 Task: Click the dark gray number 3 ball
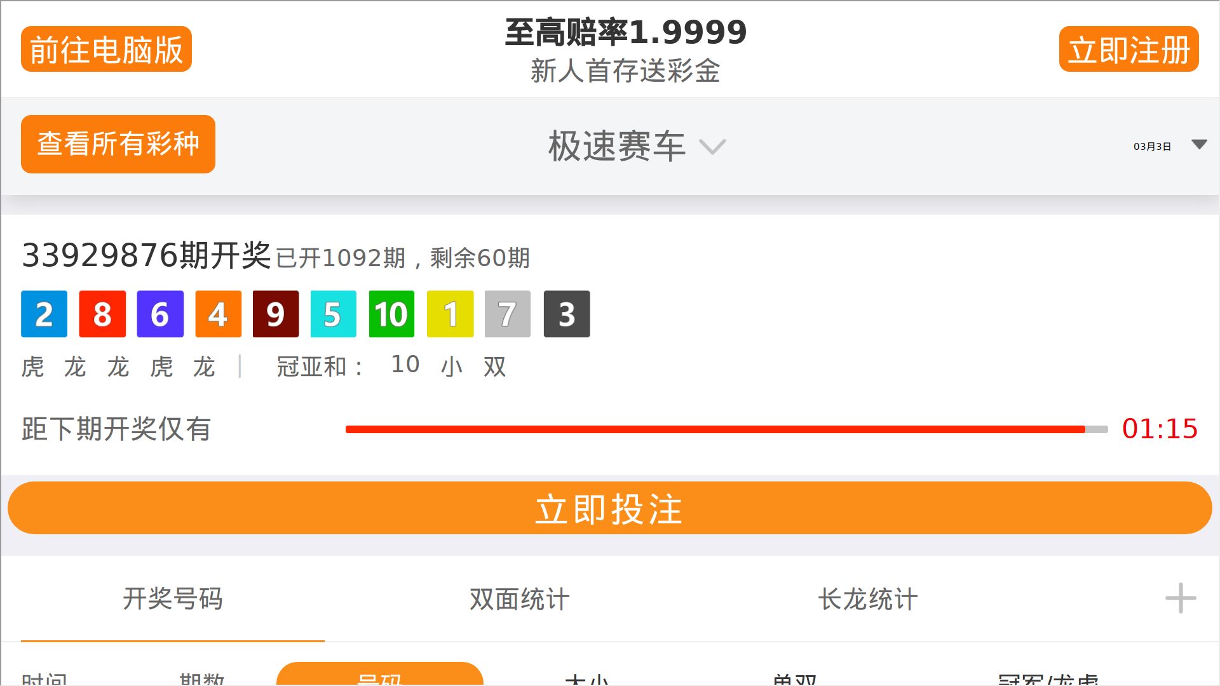coord(567,314)
